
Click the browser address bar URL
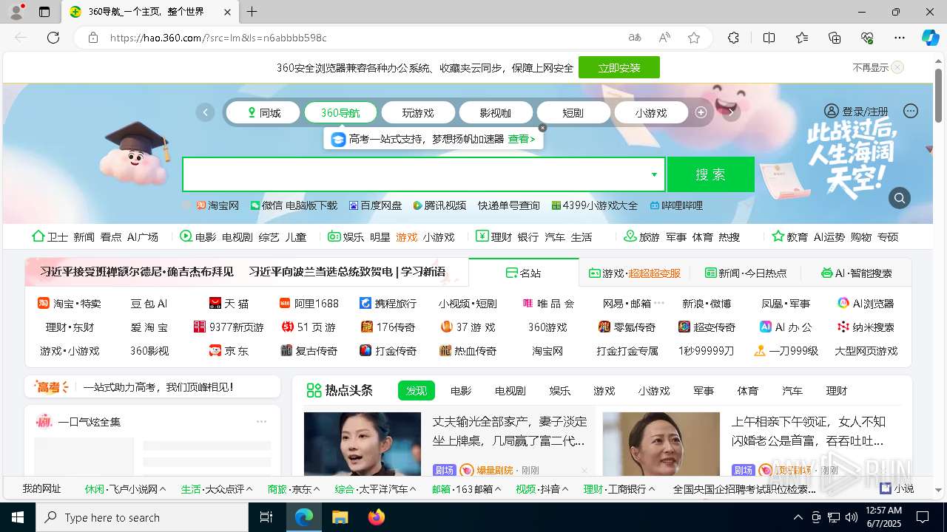[218, 38]
